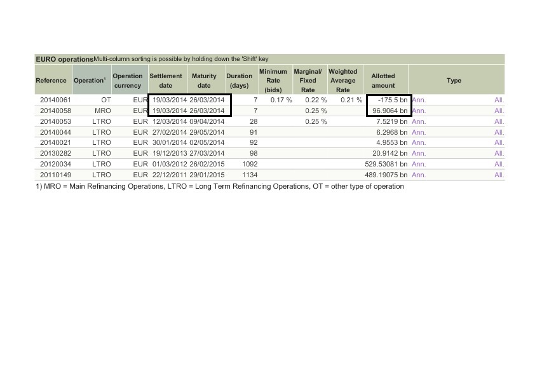Click maturity date 29/01/2015
This screenshot has height=378, width=535.
pyautogui.click(x=207, y=175)
